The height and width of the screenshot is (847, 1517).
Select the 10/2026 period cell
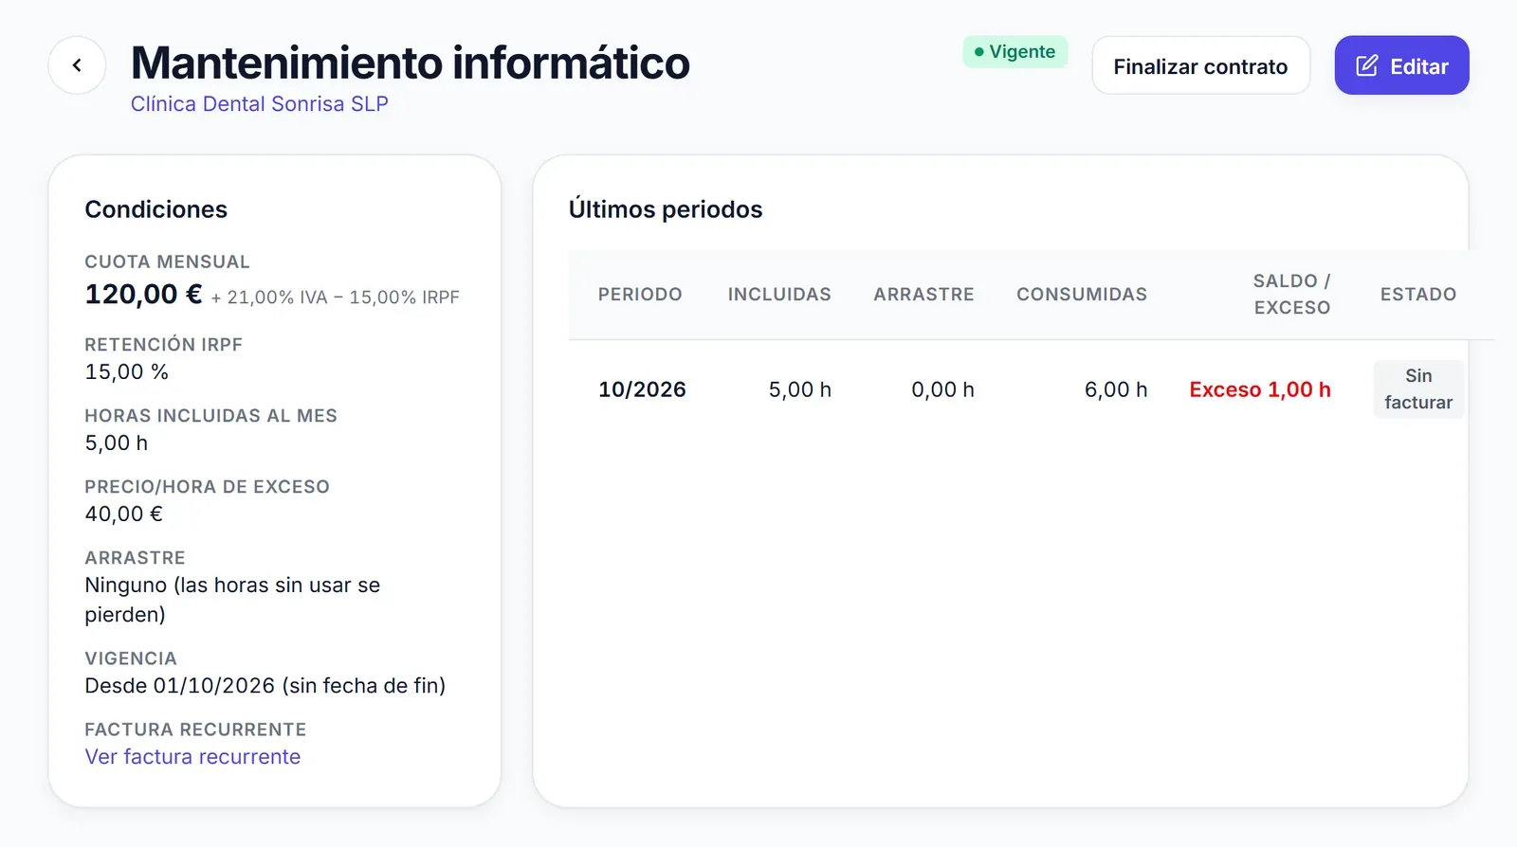pyautogui.click(x=642, y=389)
